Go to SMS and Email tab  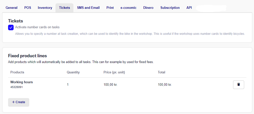88,8
